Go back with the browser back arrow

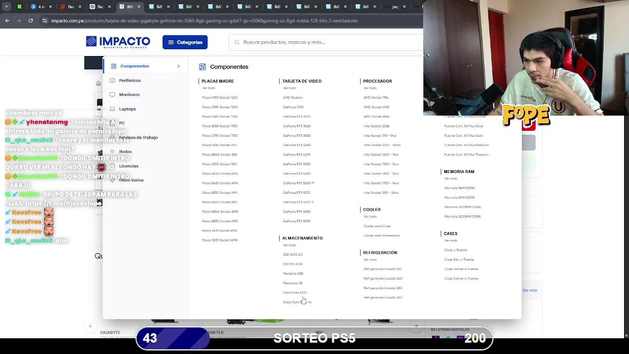click(7, 21)
